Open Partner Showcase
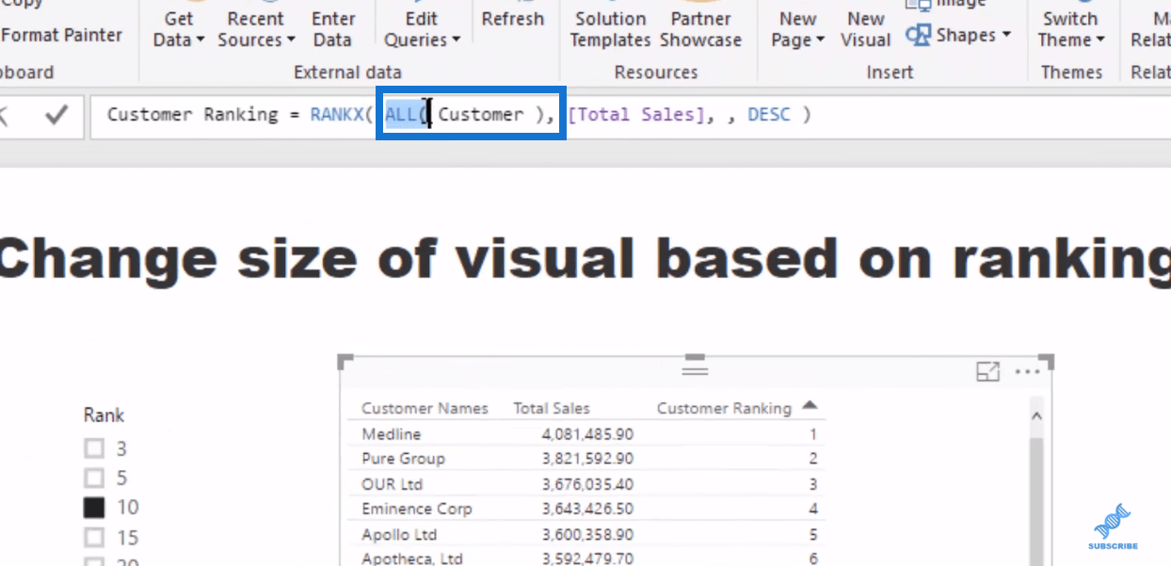 click(x=701, y=29)
